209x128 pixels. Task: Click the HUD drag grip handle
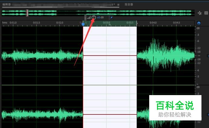tap(85, 18)
